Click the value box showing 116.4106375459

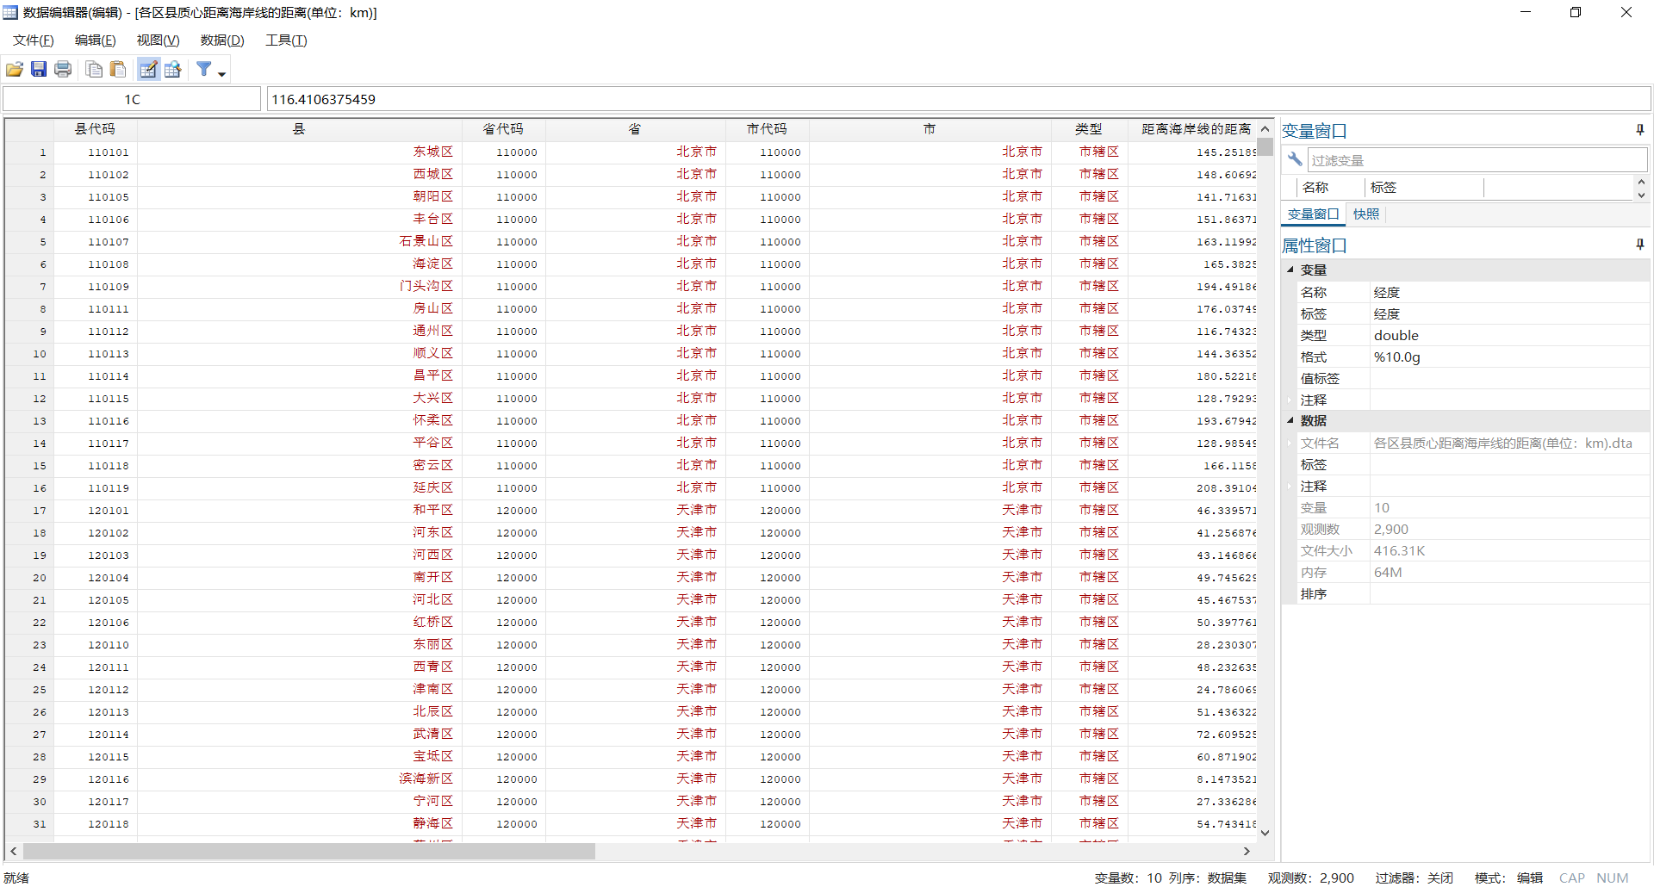[x=958, y=99]
